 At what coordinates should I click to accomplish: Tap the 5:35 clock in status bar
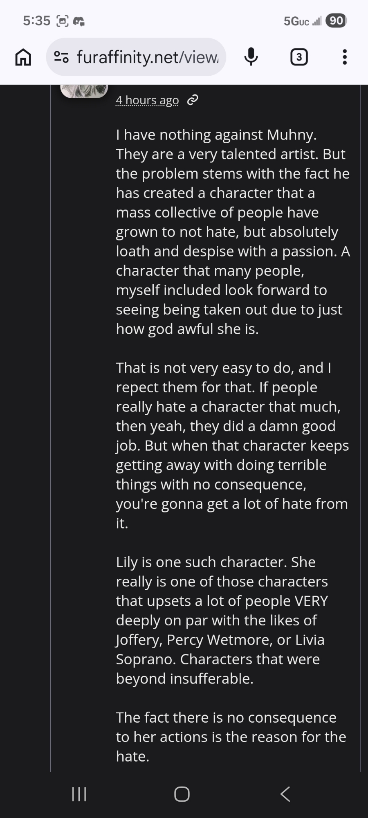pyautogui.click(x=36, y=21)
